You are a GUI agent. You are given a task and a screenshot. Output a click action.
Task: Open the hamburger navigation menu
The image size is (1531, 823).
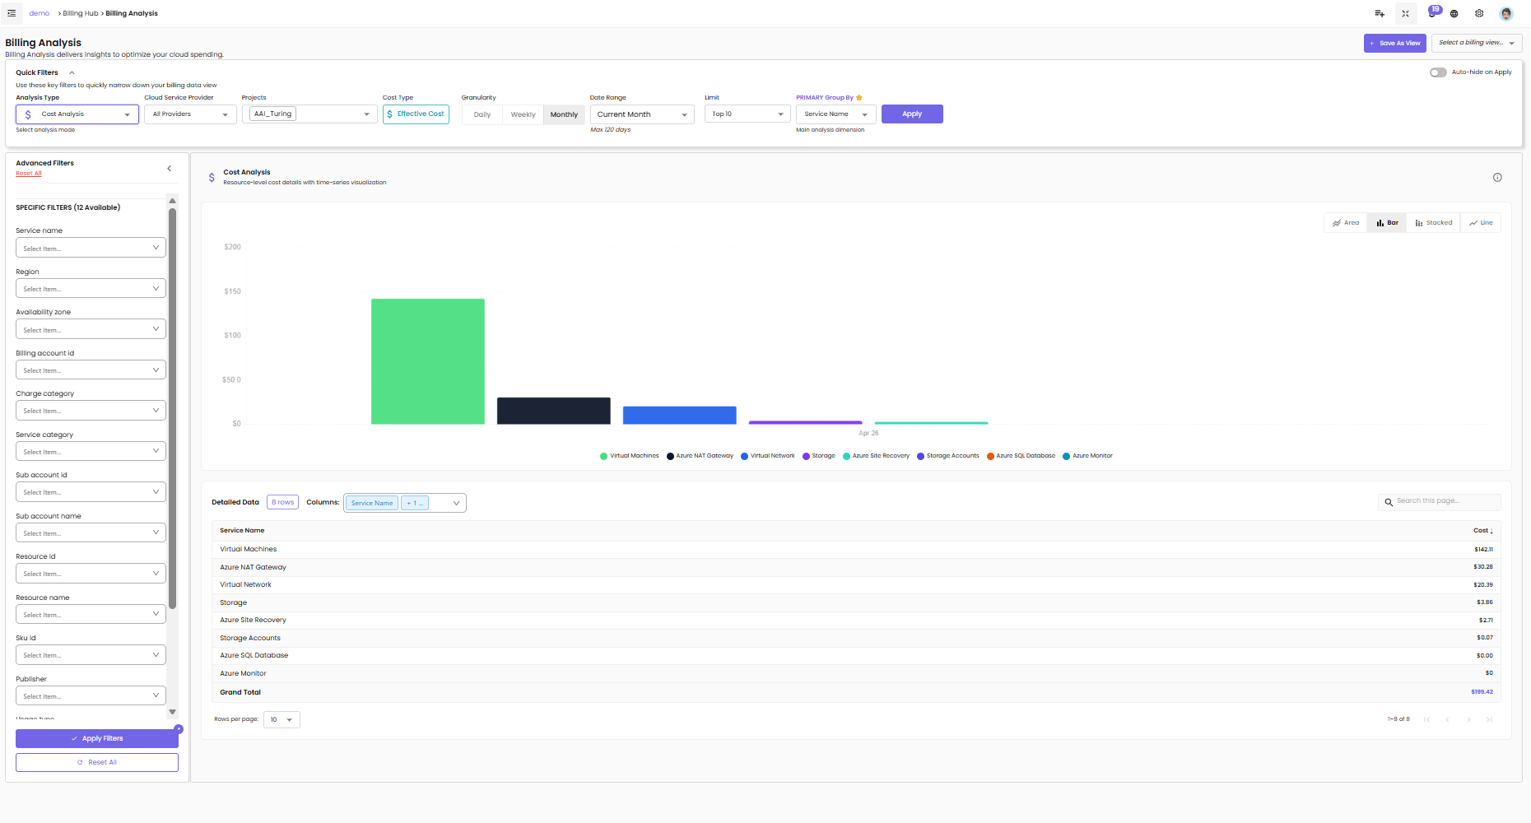12,13
